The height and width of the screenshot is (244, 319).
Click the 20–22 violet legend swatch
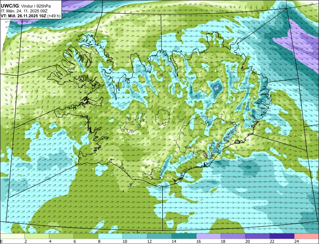[257, 236]
